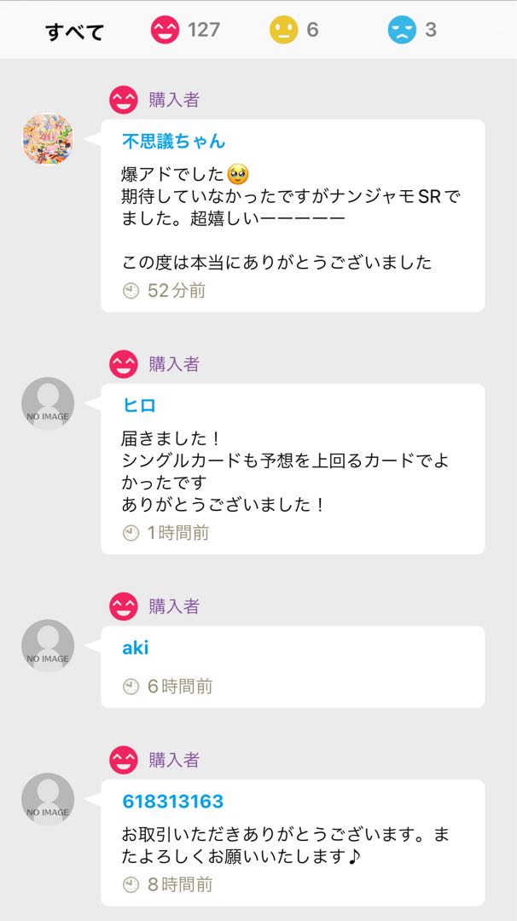Click the clock icon next to 52分前
Screen dimensions: 517x921
tap(130, 288)
